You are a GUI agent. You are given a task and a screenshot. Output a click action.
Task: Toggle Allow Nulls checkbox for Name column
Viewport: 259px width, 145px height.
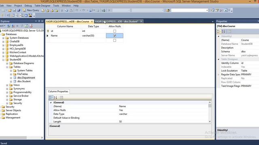pyautogui.click(x=115, y=36)
